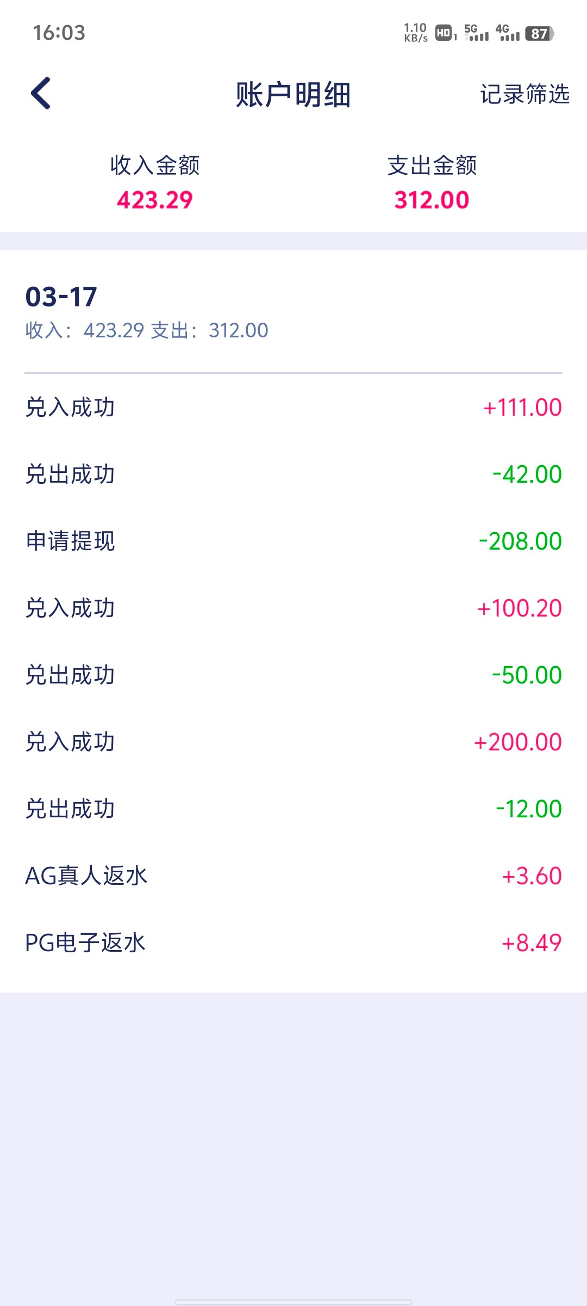The width and height of the screenshot is (587, 1306).
Task: Tap the battery indicator in status bar
Action: pos(539,34)
